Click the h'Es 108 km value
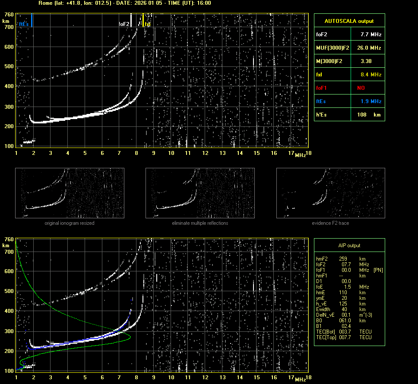The height and width of the screenshot is (384, 418). pyautogui.click(x=370, y=115)
